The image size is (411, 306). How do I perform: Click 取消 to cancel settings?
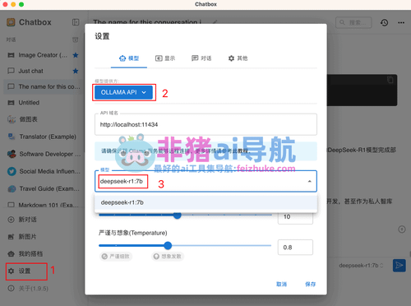(281, 285)
